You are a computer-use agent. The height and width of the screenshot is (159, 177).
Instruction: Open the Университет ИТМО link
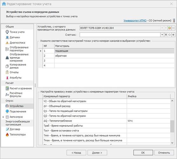click(135, 21)
